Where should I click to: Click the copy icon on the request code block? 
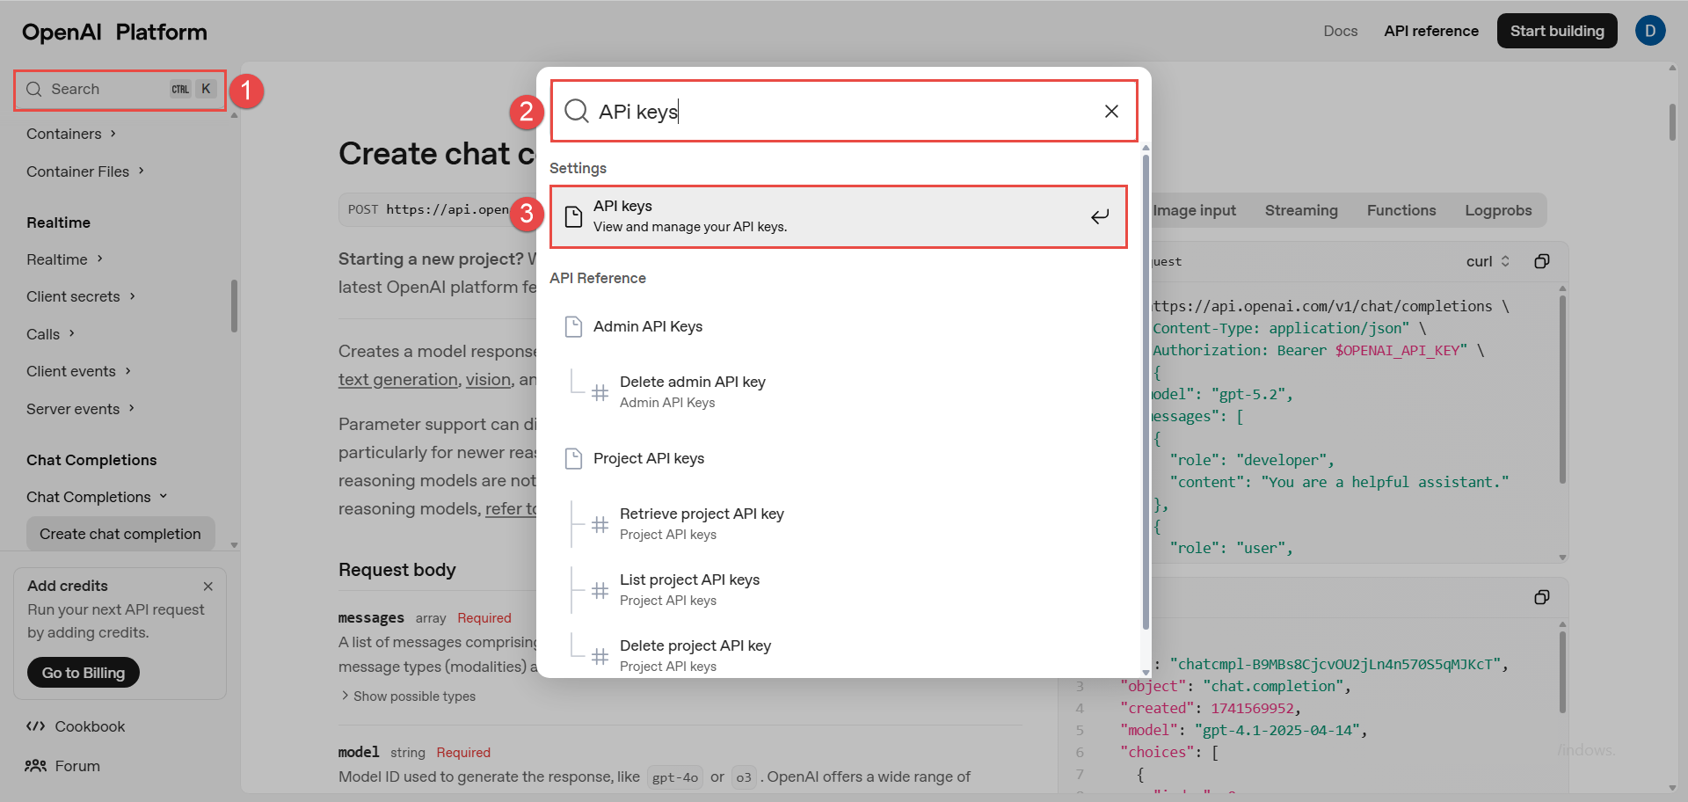pyautogui.click(x=1541, y=261)
